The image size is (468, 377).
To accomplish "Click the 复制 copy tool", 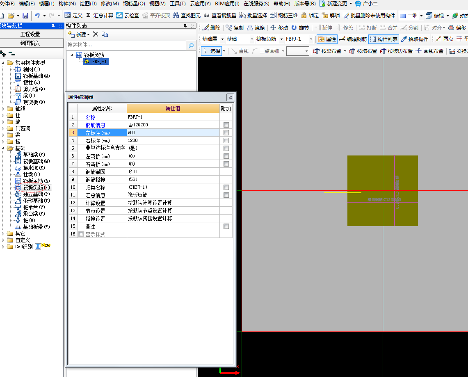I will coord(235,28).
